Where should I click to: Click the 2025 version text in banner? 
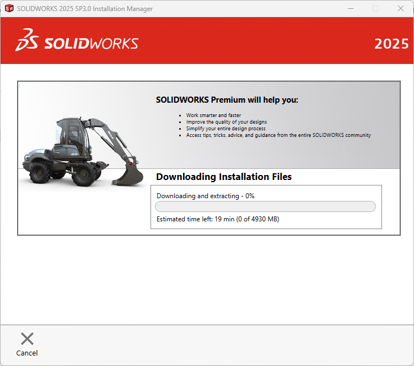pyautogui.click(x=391, y=44)
